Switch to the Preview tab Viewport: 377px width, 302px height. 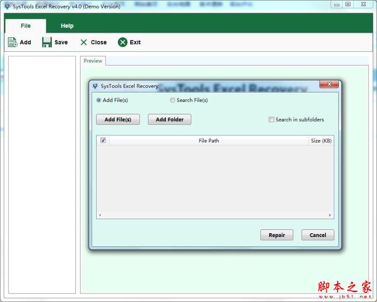point(93,61)
